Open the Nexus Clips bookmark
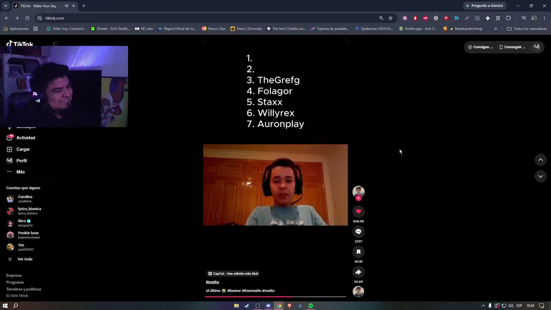 [214, 29]
